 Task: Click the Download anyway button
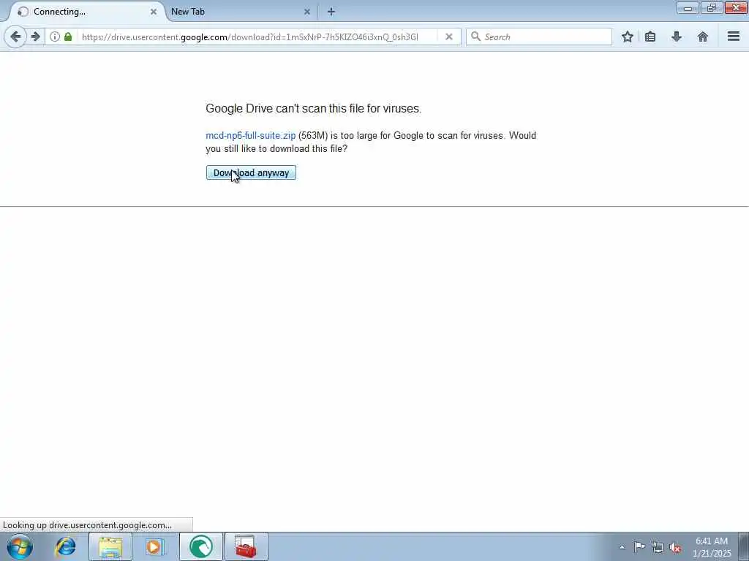pos(252,172)
